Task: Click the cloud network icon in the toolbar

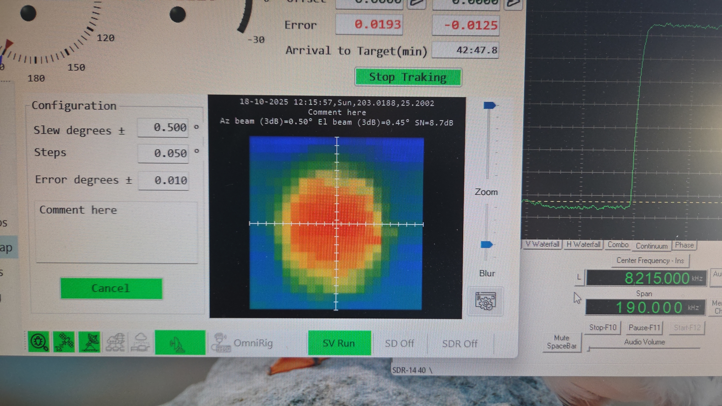Action: tap(115, 342)
